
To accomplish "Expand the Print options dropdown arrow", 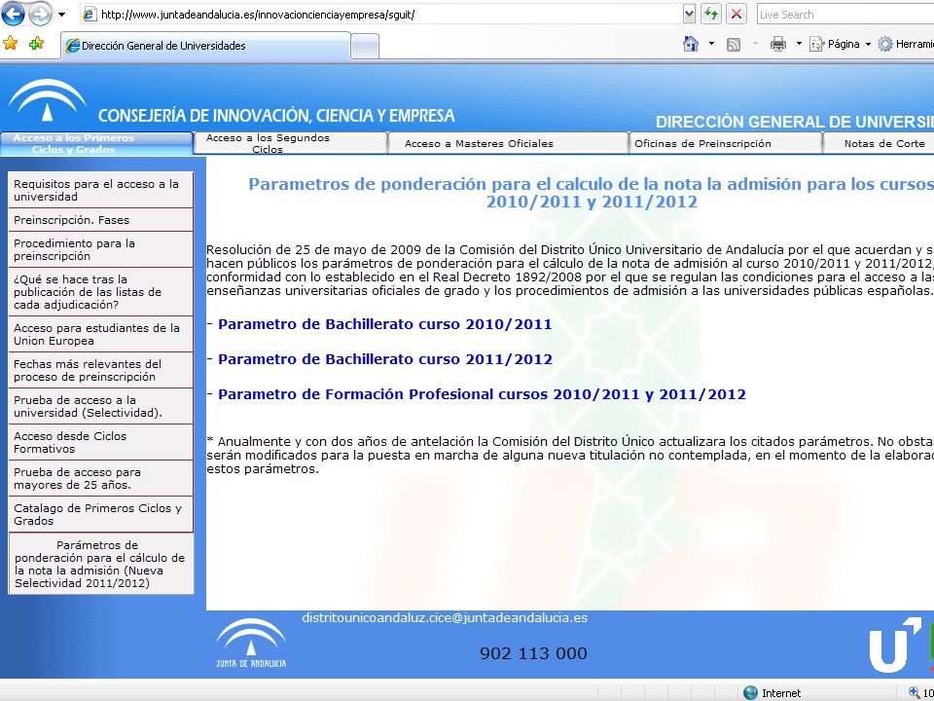I will click(x=798, y=44).
